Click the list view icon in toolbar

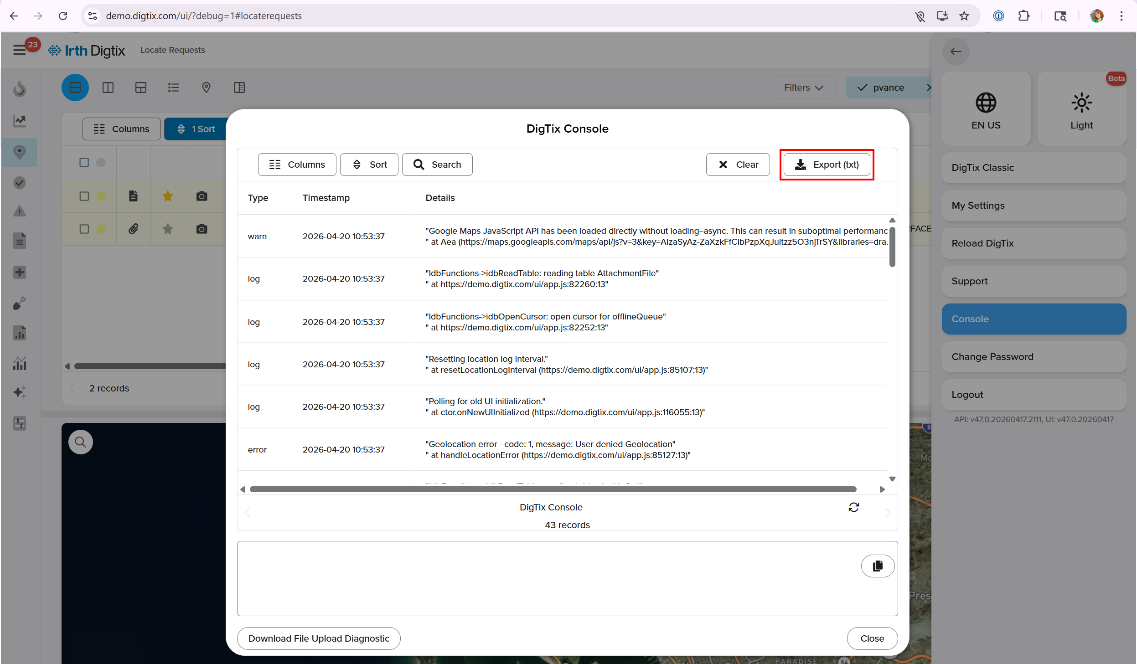point(173,88)
